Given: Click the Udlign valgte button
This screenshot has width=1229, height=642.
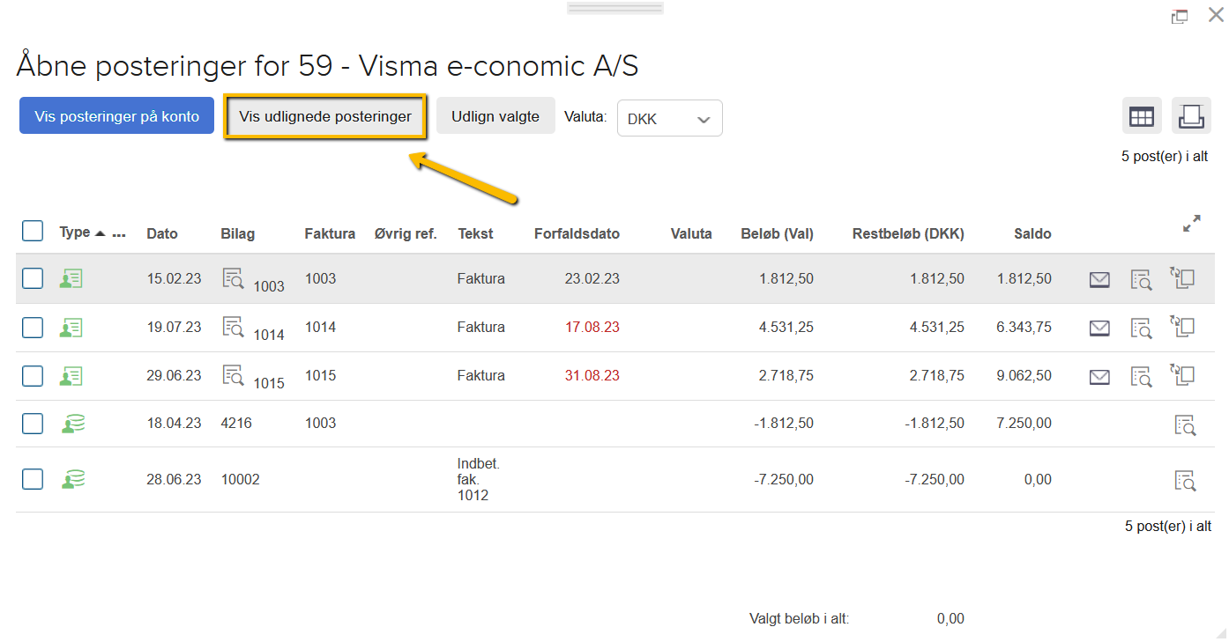Looking at the screenshot, I should [495, 116].
